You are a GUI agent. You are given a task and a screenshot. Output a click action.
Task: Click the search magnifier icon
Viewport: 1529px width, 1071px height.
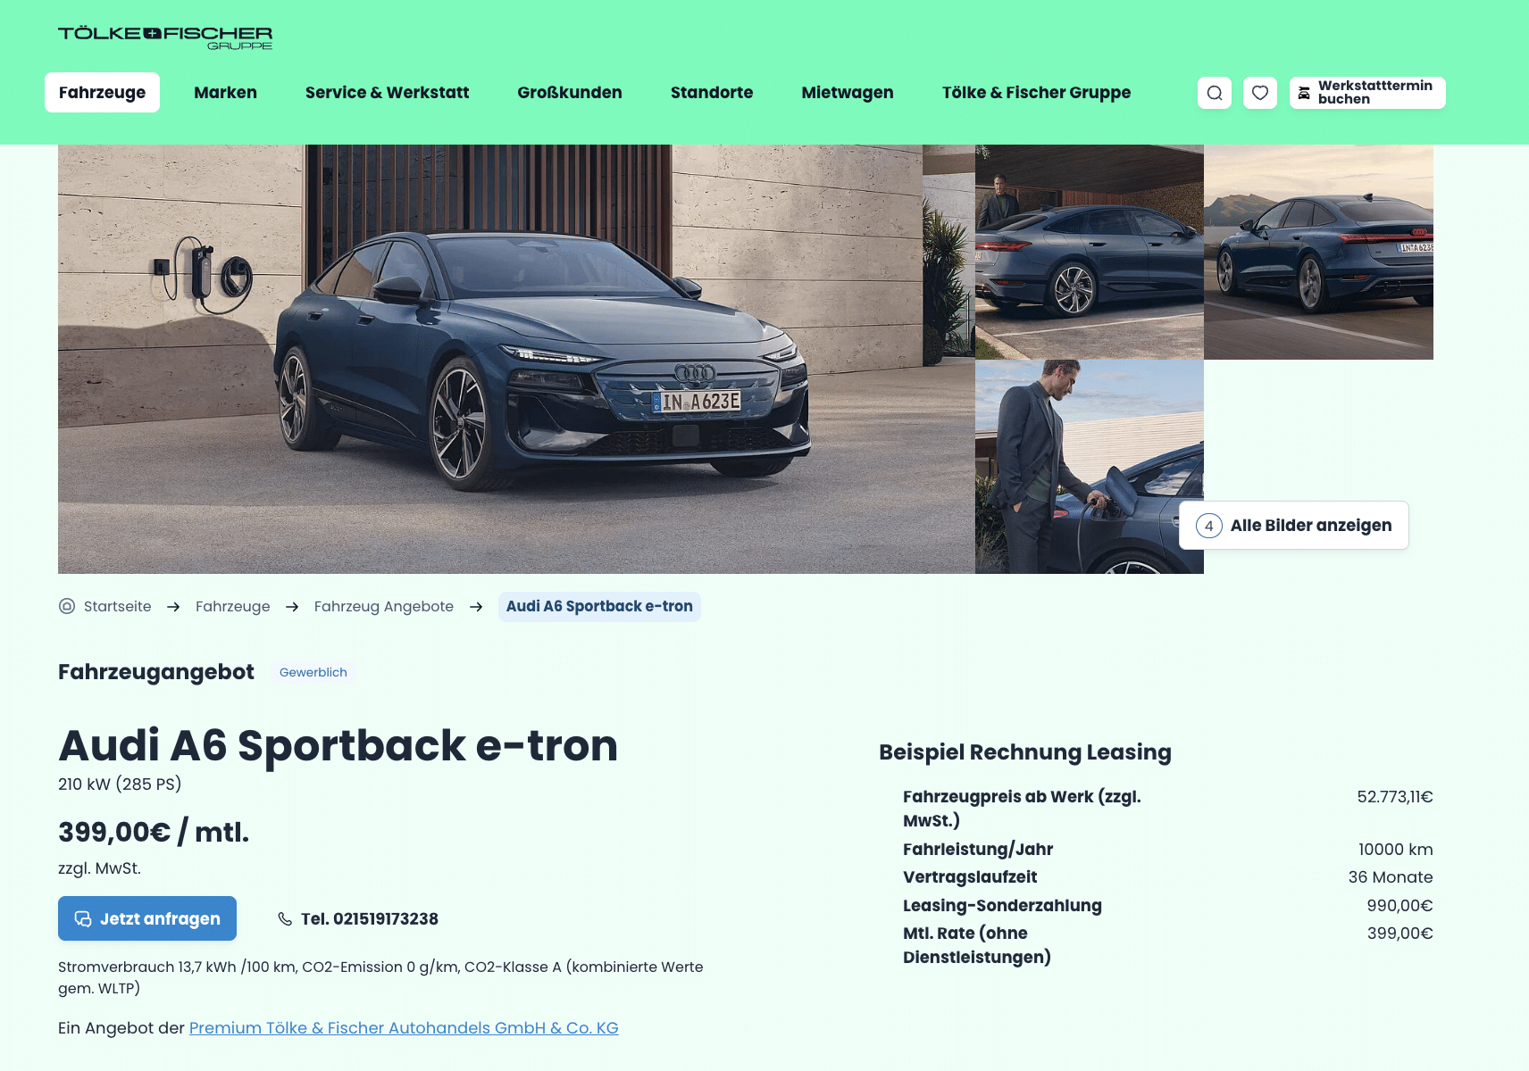click(x=1215, y=93)
